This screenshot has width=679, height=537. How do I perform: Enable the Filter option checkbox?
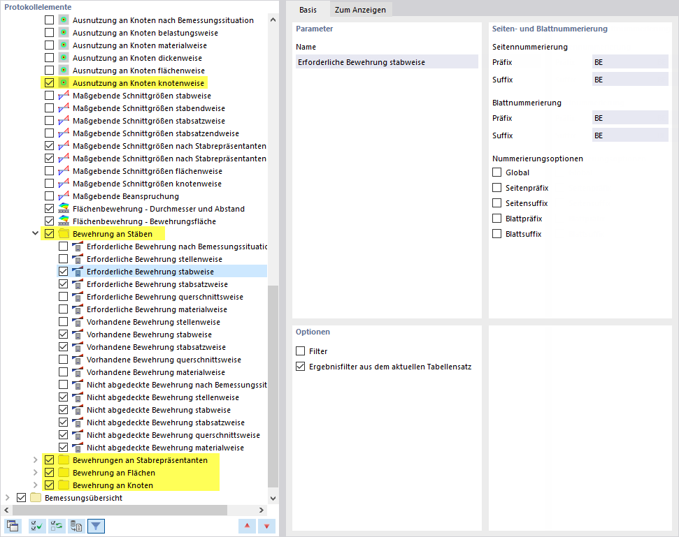[300, 351]
